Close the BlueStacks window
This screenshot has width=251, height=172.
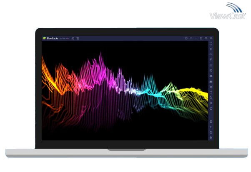click(206, 38)
